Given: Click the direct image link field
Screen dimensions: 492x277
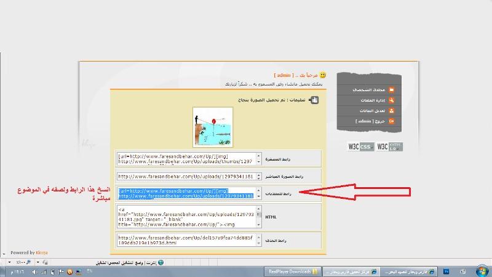Looking at the screenshot, I should coord(186,176).
